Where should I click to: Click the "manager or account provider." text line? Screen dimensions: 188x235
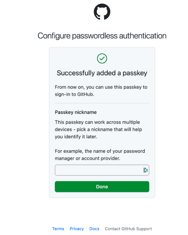(x=87, y=158)
